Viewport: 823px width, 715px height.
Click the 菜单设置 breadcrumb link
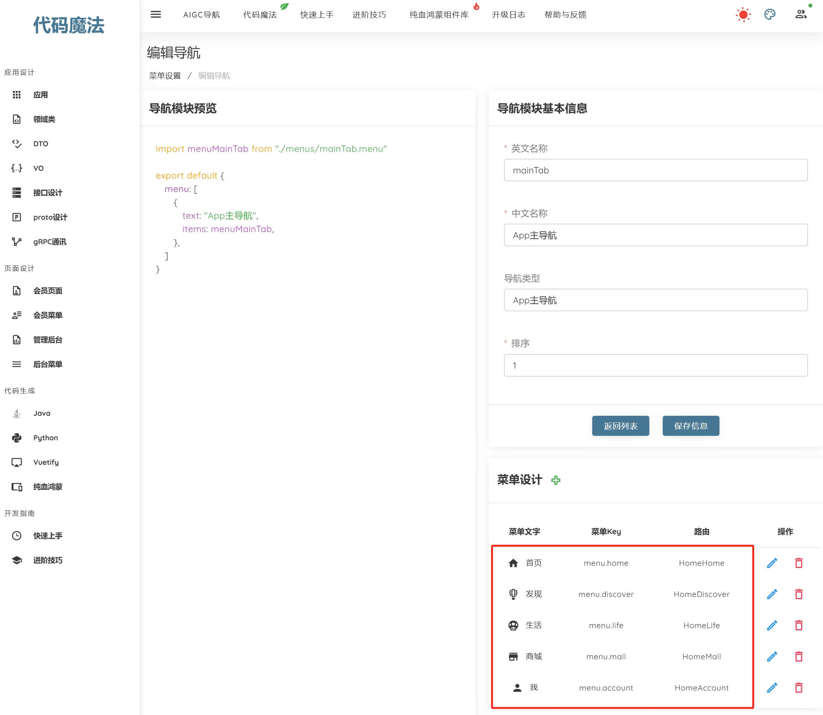(x=165, y=76)
